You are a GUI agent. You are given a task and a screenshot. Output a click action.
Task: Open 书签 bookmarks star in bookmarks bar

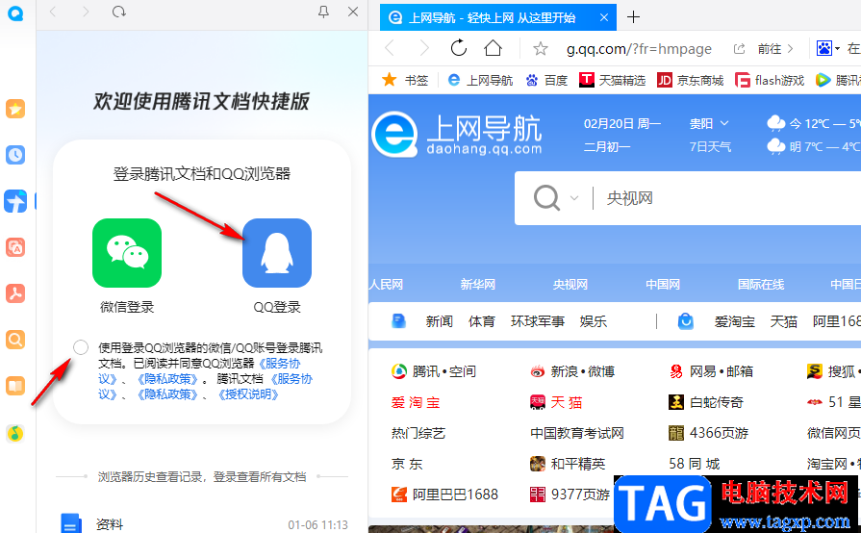coord(405,80)
